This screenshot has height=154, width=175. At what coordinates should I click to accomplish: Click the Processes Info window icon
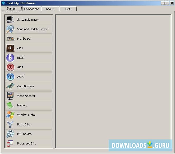[x=10, y=143]
